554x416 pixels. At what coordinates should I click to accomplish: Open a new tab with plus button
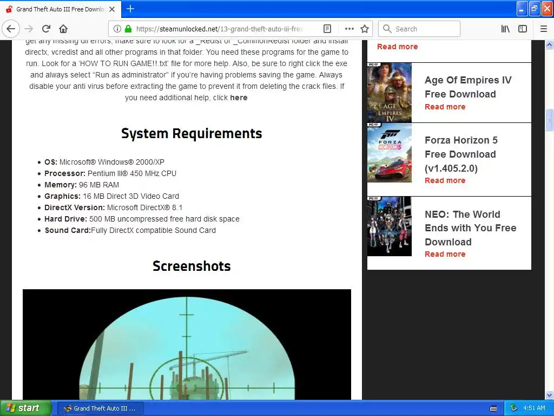(x=130, y=9)
